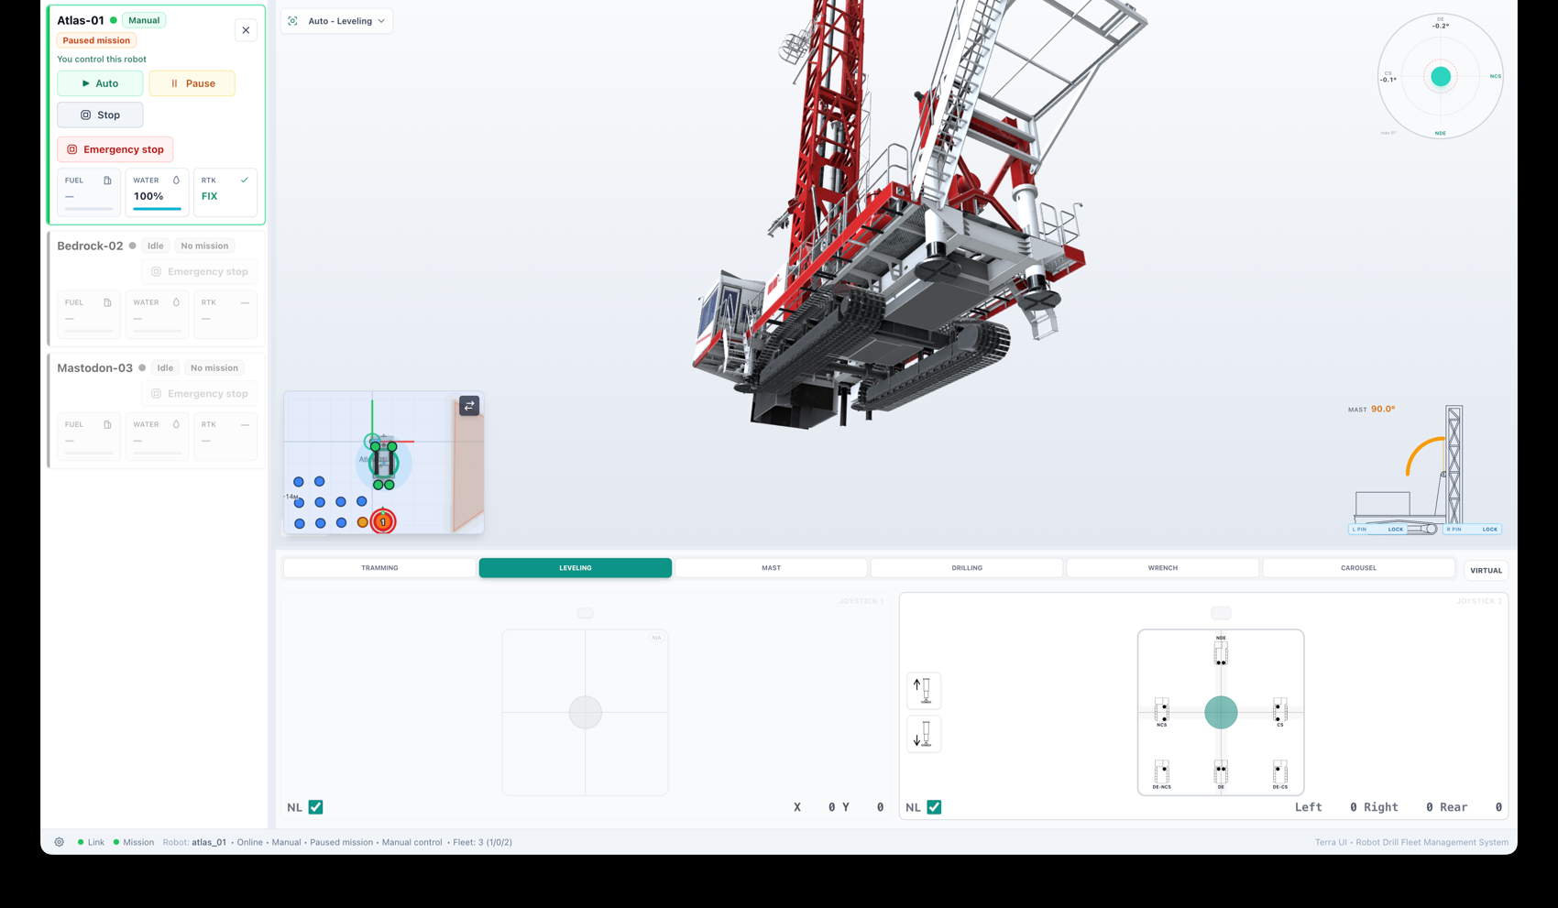Click the L PIN lock indicator
Viewport: 1558px width, 908px height.
click(1379, 529)
